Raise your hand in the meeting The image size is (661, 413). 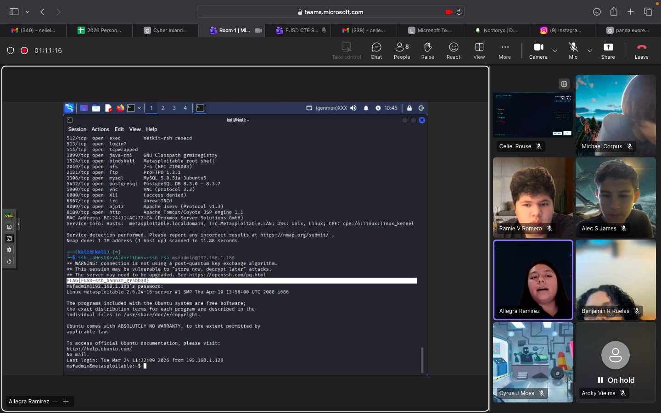tap(427, 50)
